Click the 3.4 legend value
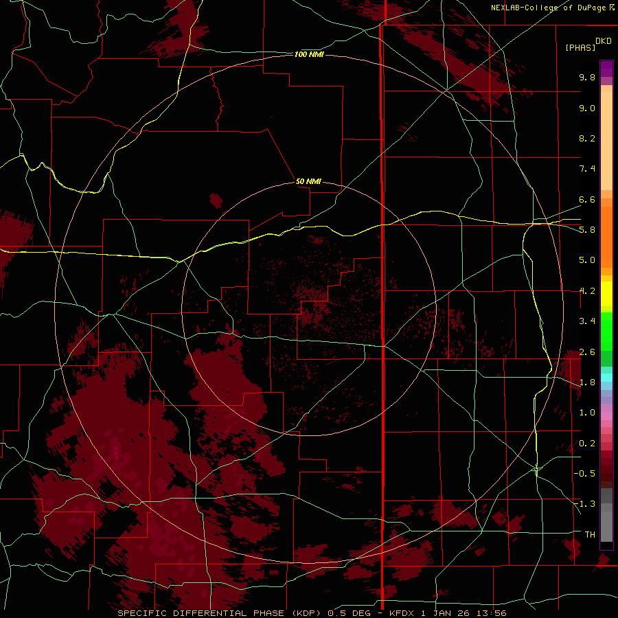 [587, 321]
